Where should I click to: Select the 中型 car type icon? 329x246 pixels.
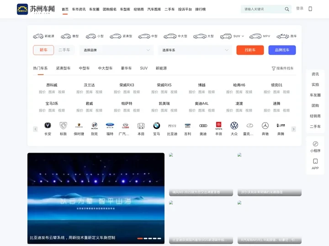click(x=144, y=36)
